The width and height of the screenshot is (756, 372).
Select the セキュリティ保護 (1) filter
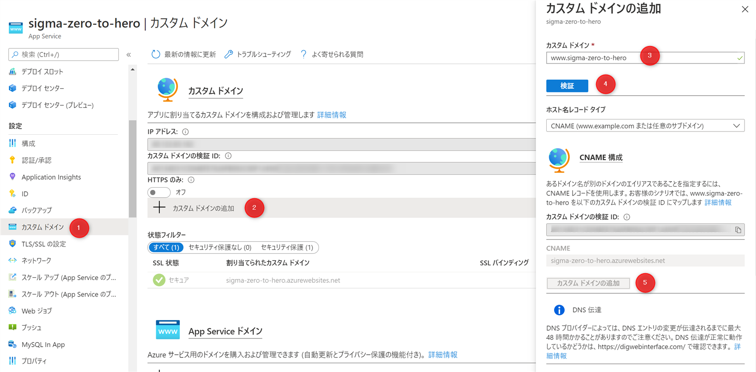(x=287, y=247)
